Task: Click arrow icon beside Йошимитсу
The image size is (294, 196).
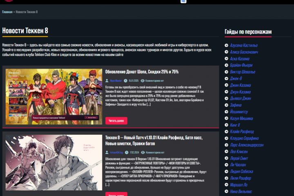Action: (x=226, y=111)
